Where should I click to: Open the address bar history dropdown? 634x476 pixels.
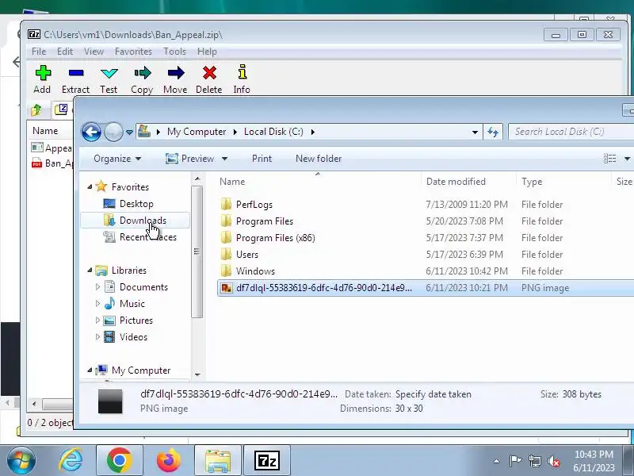tap(475, 132)
